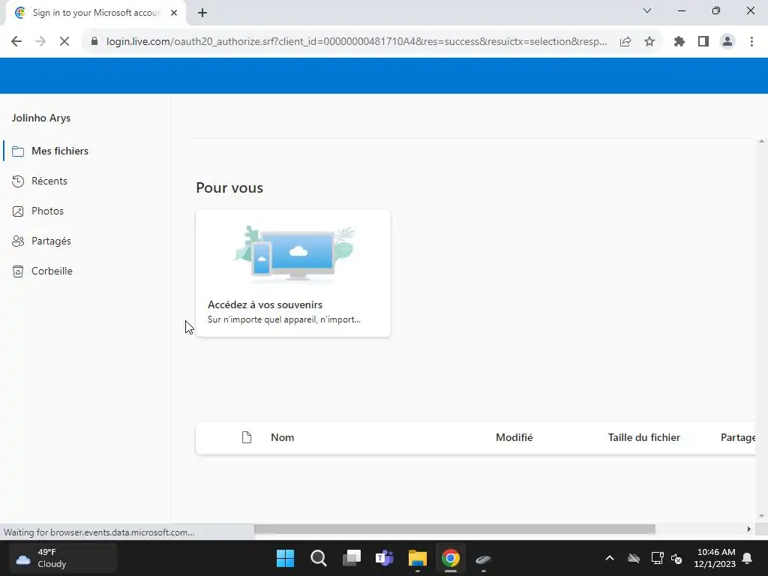This screenshot has height=576, width=768.
Task: Open Microsoft Teams from taskbar
Action: click(x=385, y=558)
